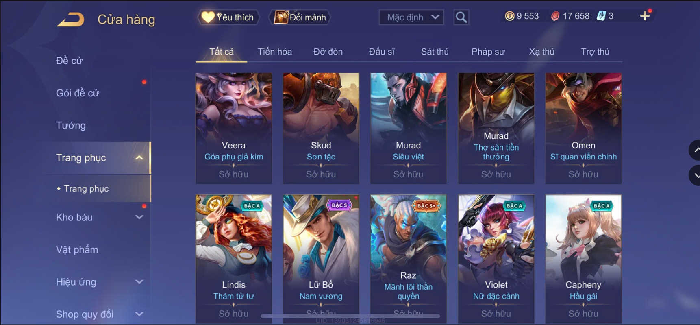Open the Veera Góa phụ giả kim skin card
700x325 pixels.
pos(234,128)
